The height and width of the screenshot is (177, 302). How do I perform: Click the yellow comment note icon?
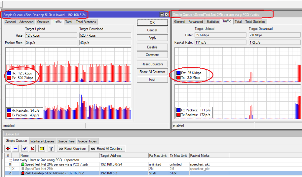pos(42,149)
